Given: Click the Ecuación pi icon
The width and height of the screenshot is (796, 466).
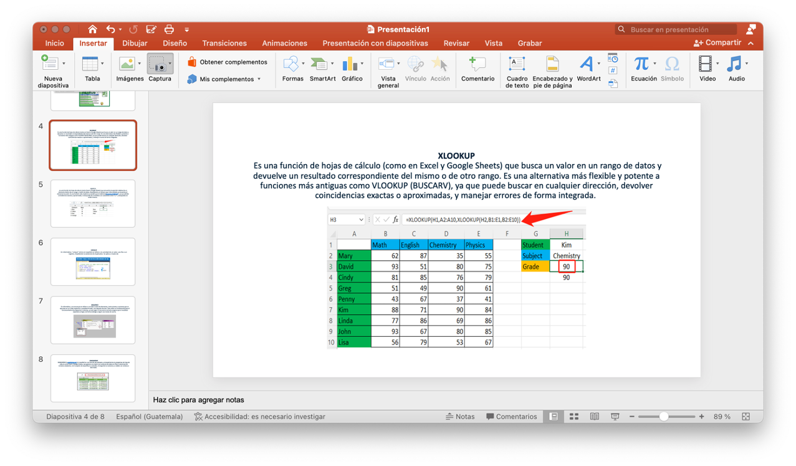Looking at the screenshot, I should [x=641, y=64].
